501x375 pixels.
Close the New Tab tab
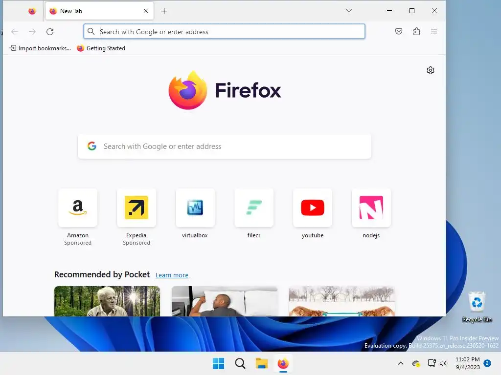[x=146, y=11]
